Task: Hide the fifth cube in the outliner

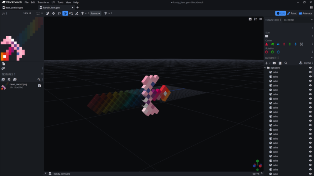Action: (x=310, y=90)
